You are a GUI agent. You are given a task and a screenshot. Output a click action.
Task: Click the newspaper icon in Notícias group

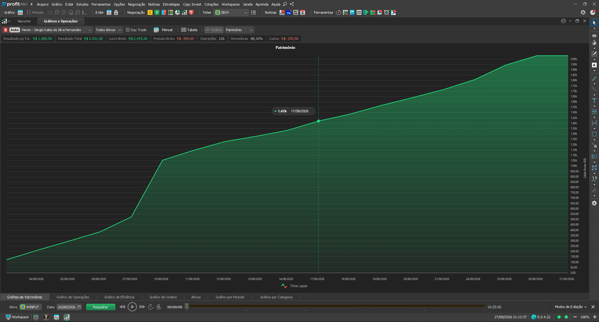click(x=296, y=12)
